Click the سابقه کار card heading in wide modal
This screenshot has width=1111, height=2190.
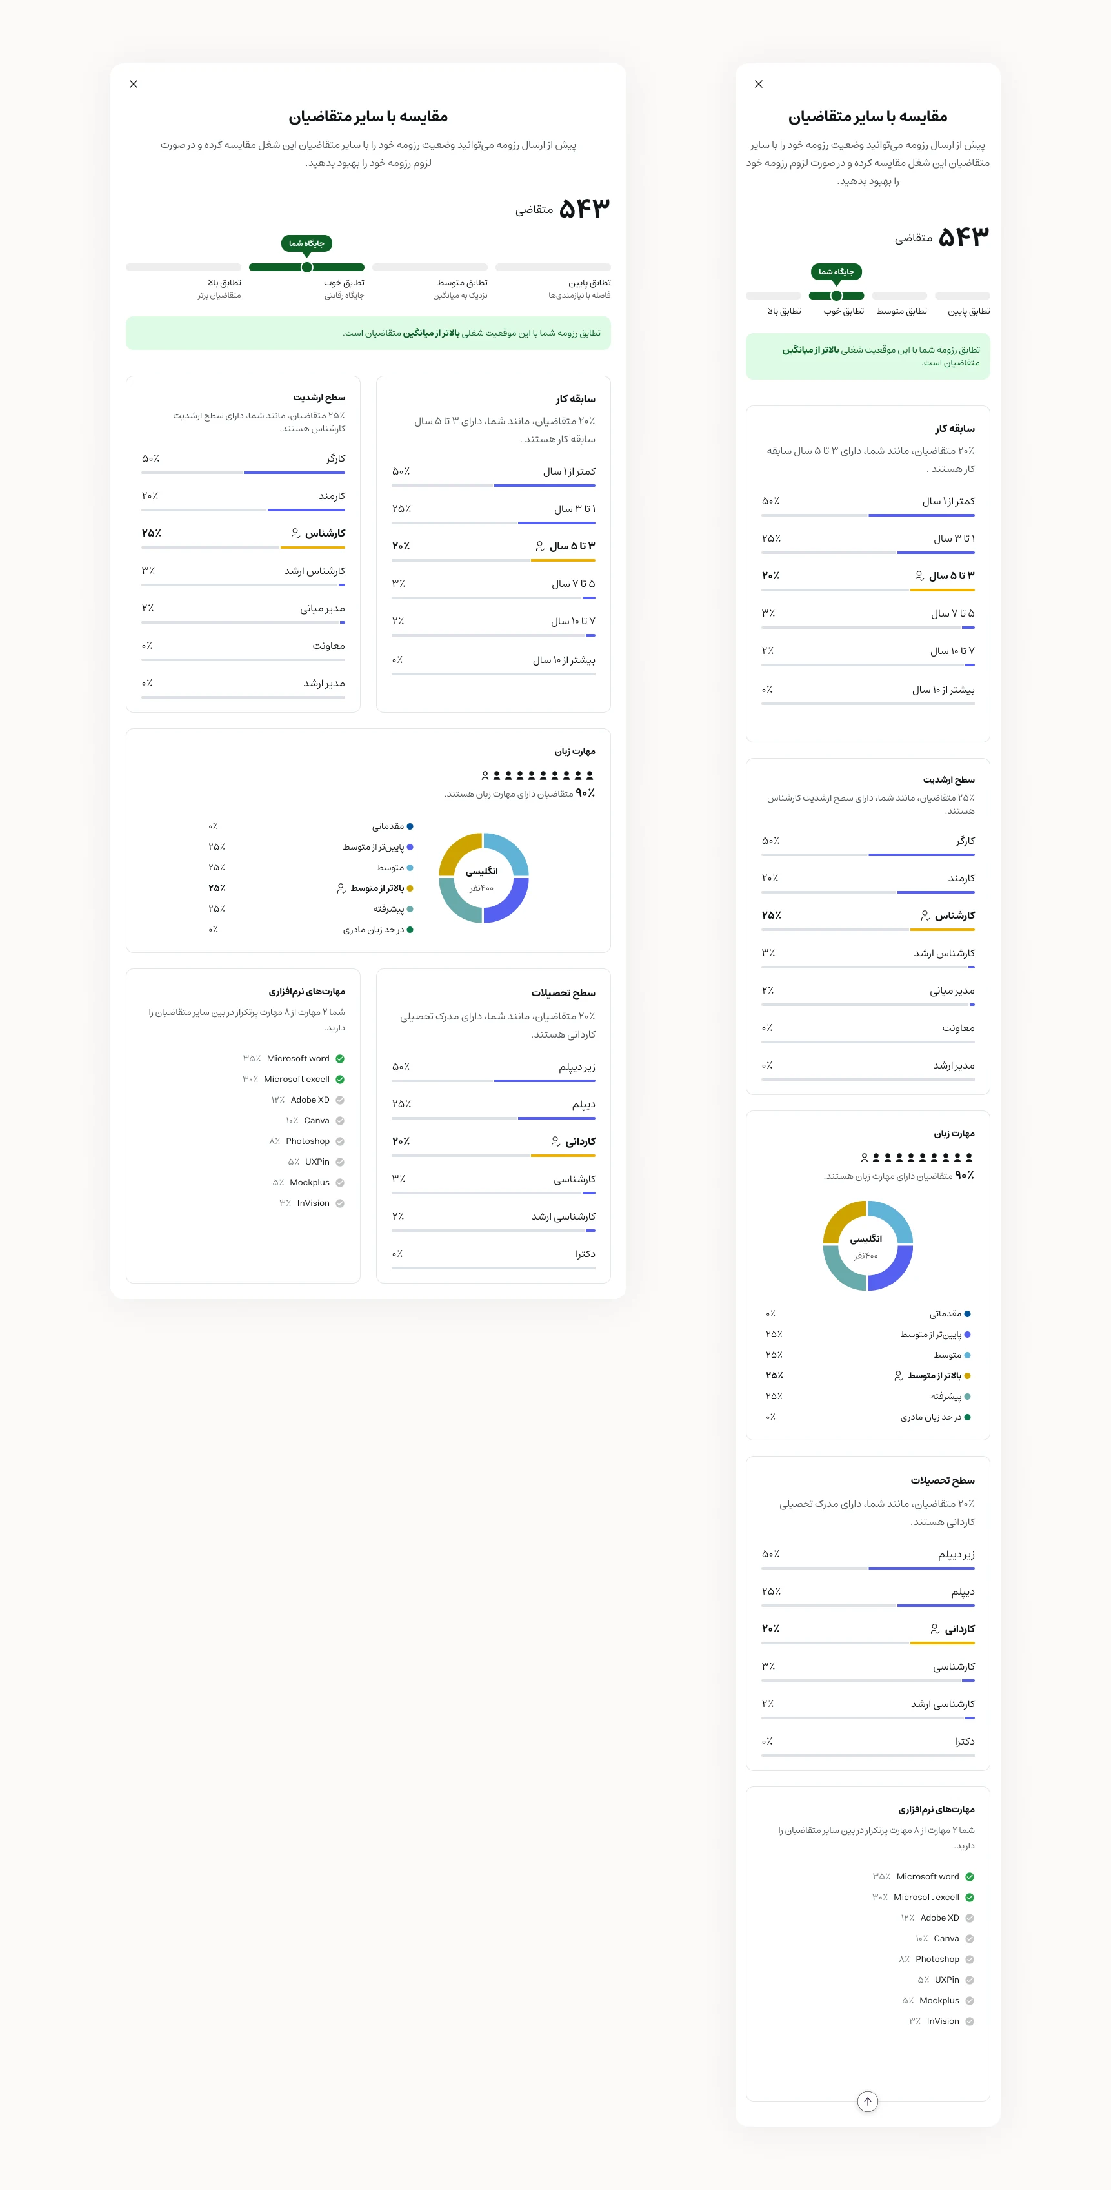(576, 399)
